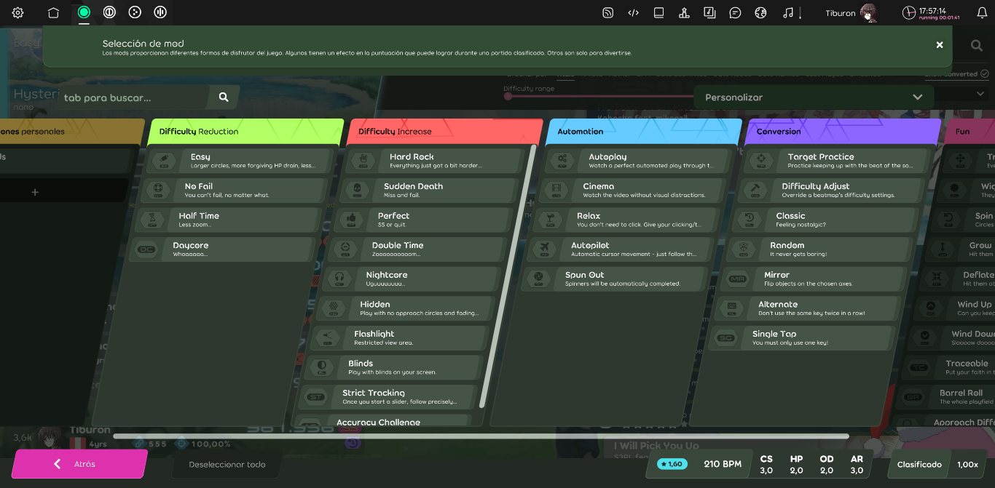
Task: Open the music player note icon
Action: pos(787,12)
